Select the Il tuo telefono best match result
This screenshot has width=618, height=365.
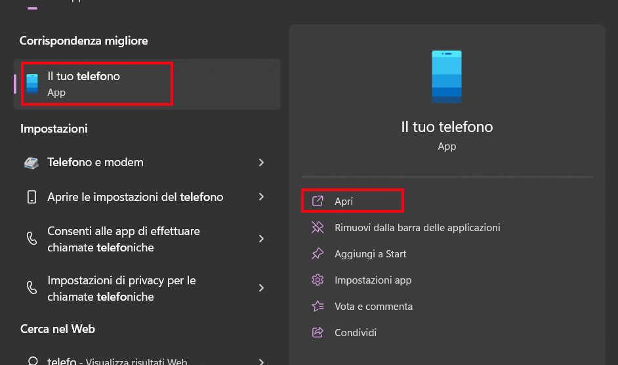tap(97, 83)
